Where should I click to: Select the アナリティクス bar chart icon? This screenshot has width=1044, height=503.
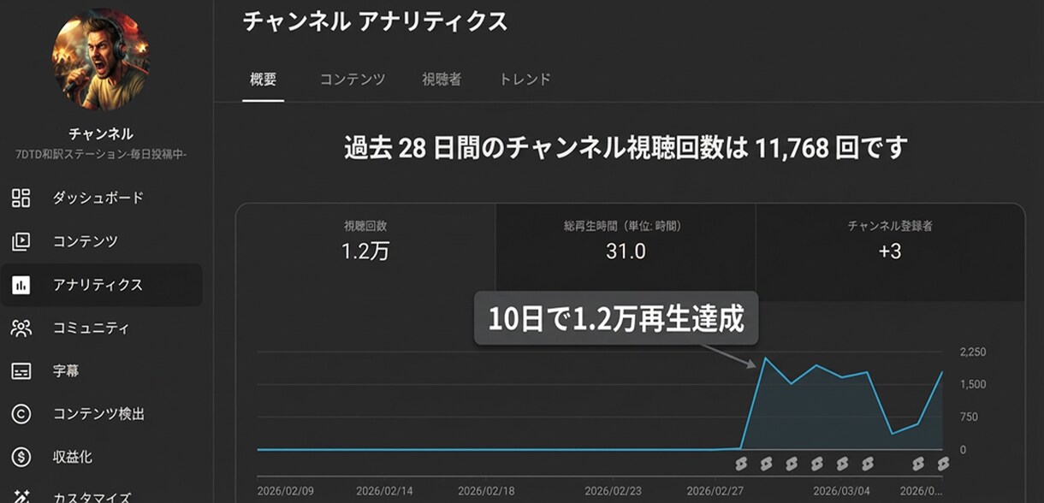point(21,285)
